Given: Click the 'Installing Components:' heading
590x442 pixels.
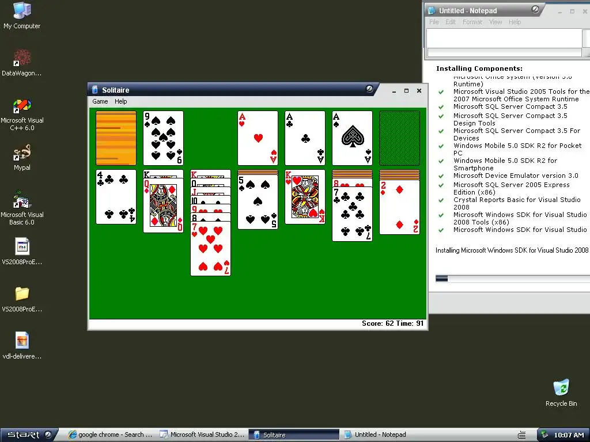Looking at the screenshot, I should click(479, 68).
